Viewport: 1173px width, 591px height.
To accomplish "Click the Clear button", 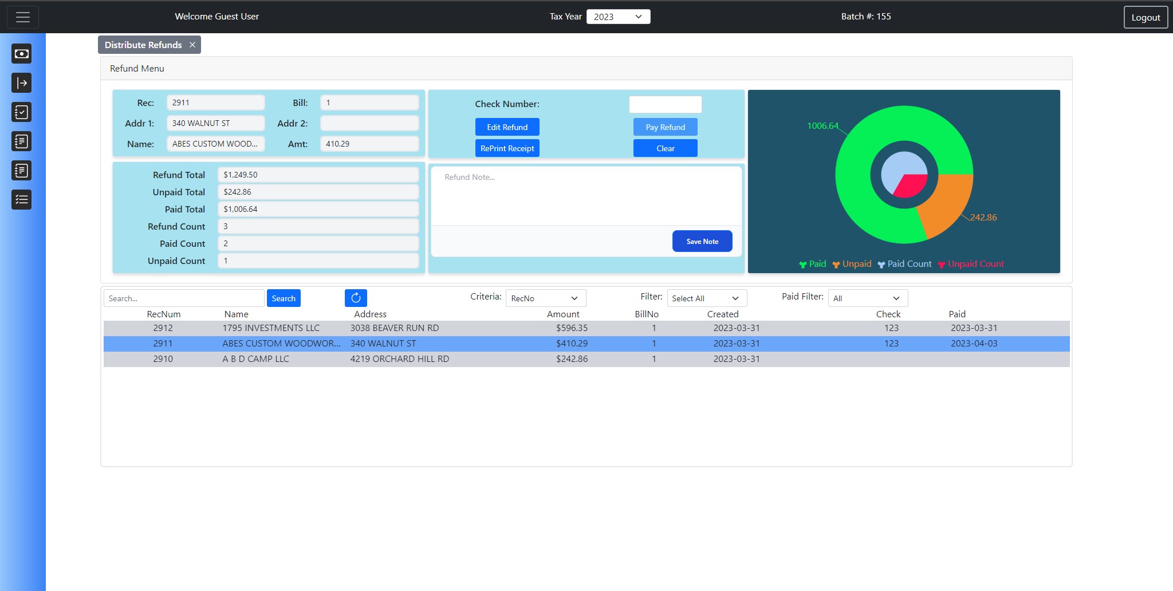I will [x=666, y=148].
